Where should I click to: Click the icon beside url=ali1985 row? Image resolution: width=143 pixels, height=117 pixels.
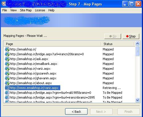tap(7, 93)
